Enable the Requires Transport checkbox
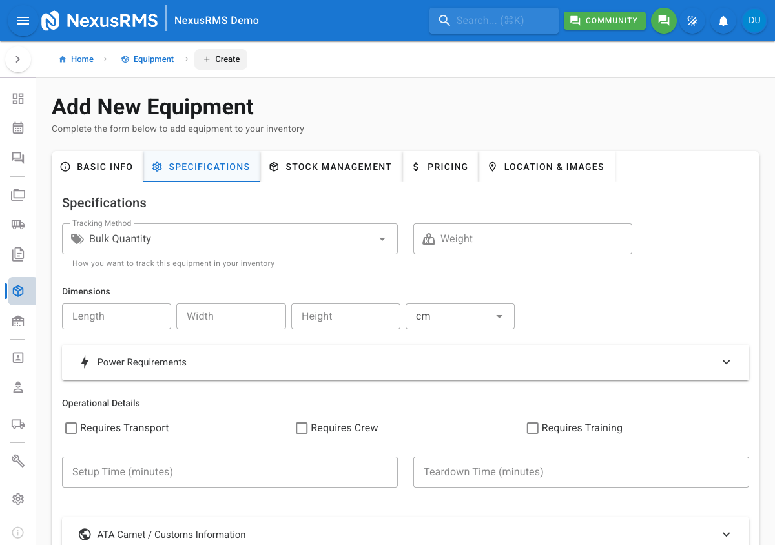The width and height of the screenshot is (775, 545). [70, 427]
